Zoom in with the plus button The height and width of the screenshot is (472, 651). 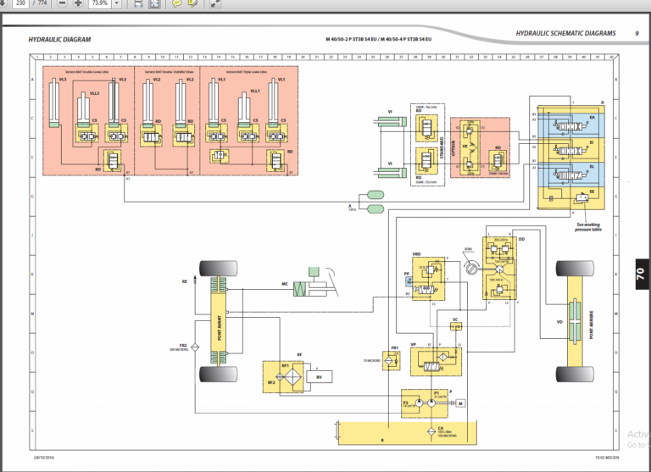pyautogui.click(x=78, y=3)
